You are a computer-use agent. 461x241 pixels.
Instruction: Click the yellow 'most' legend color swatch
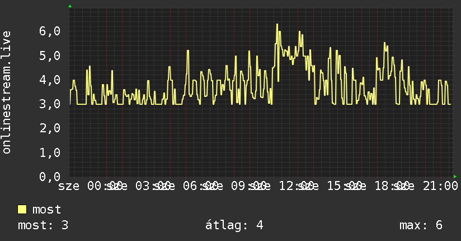point(22,210)
